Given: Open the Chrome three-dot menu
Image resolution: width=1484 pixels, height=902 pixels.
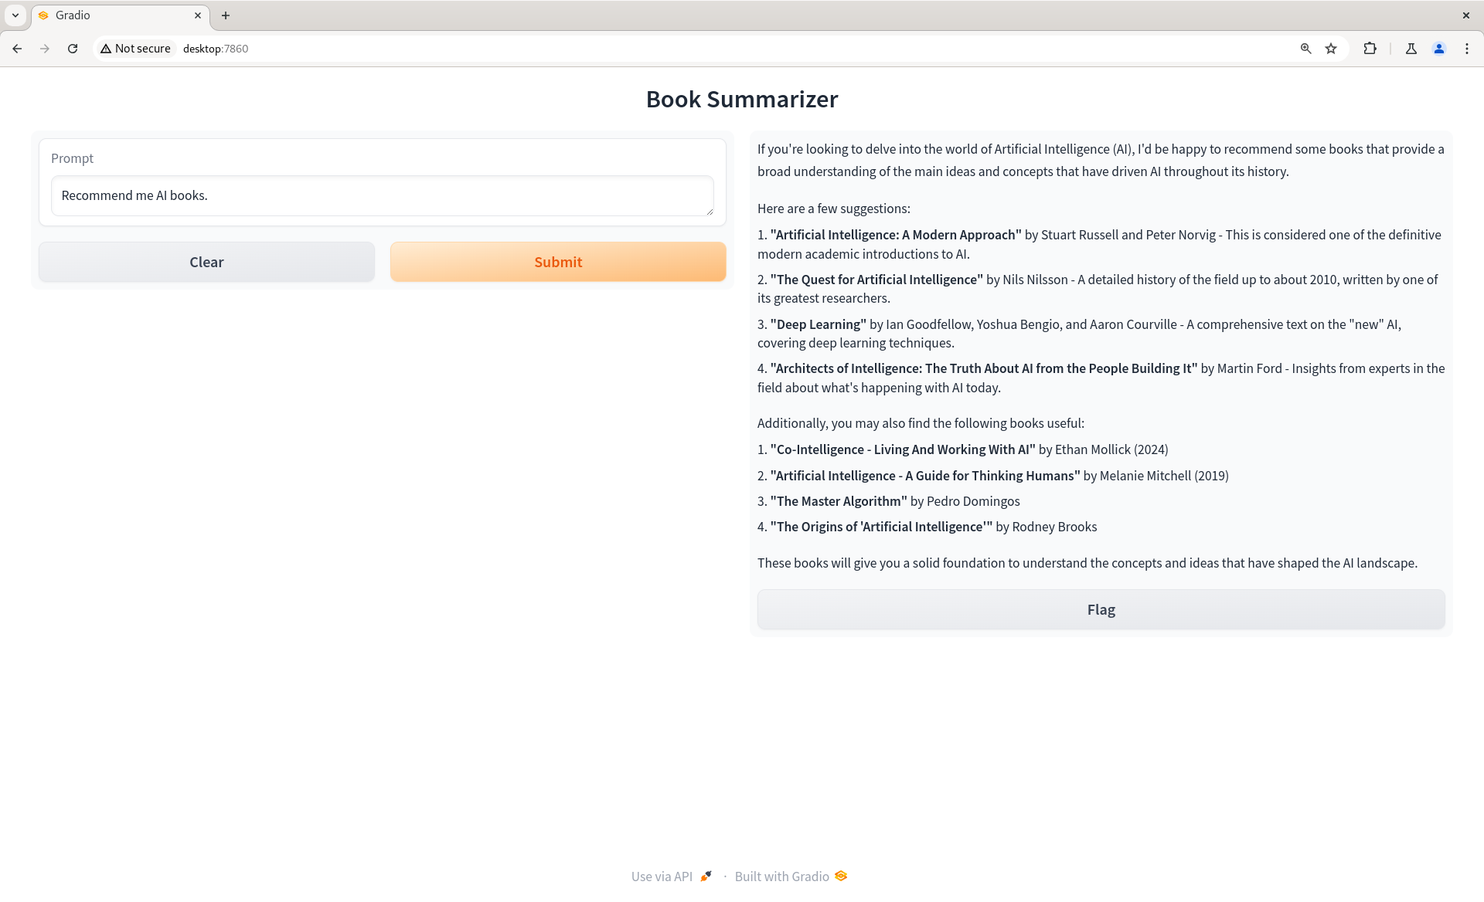Looking at the screenshot, I should click(1467, 49).
